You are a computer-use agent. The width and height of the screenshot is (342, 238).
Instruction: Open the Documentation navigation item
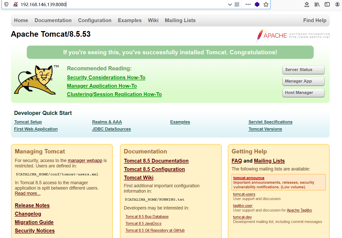tap(53, 20)
